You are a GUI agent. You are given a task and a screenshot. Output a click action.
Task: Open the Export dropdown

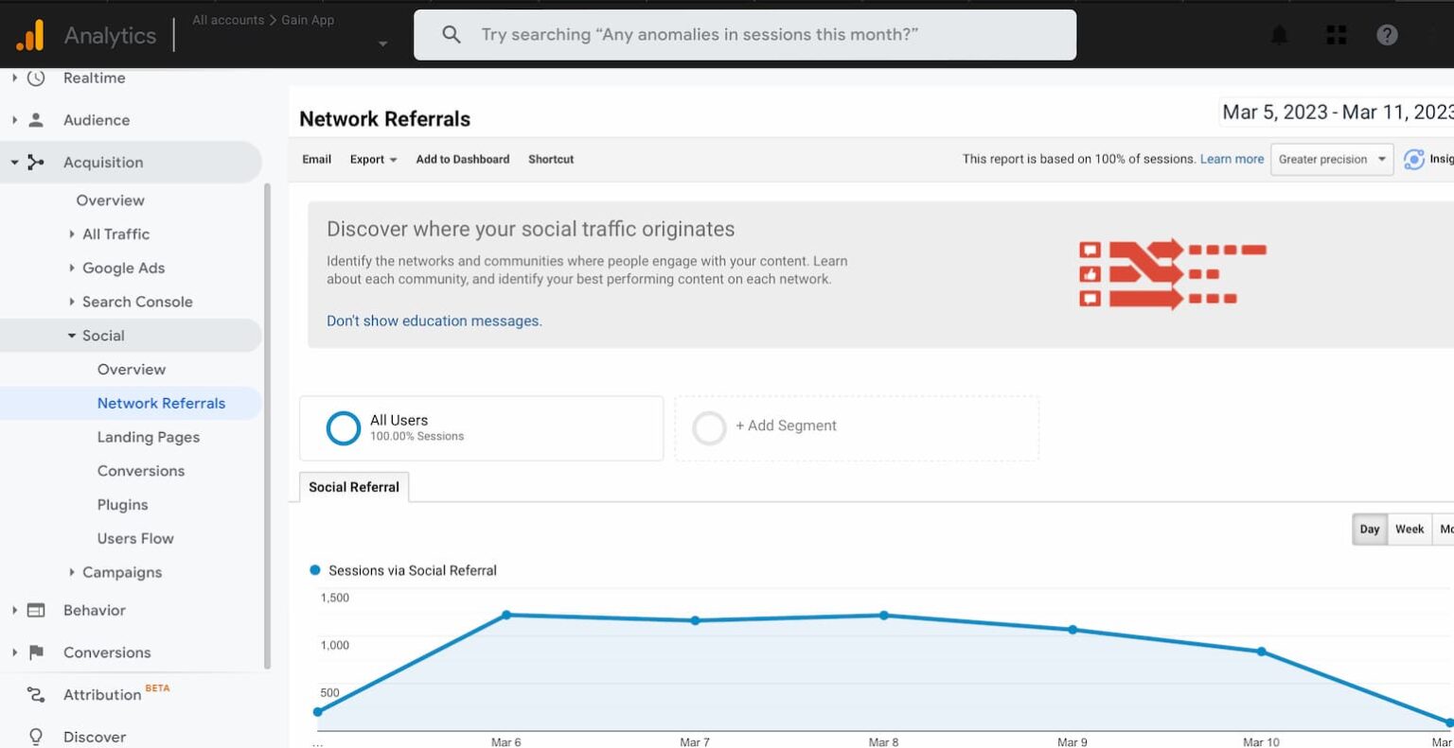[x=372, y=159]
